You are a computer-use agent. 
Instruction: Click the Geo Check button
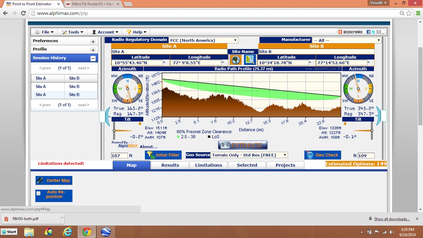click(323, 155)
